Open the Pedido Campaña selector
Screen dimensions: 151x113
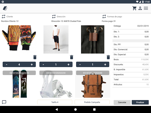92,102
